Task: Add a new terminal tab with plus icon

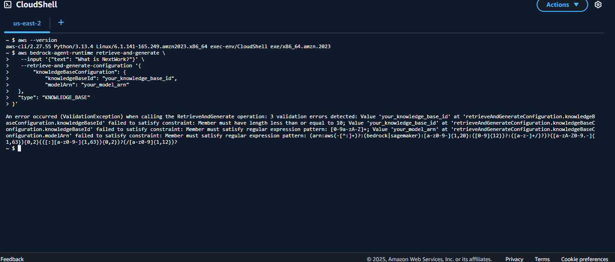Action: 61,22
